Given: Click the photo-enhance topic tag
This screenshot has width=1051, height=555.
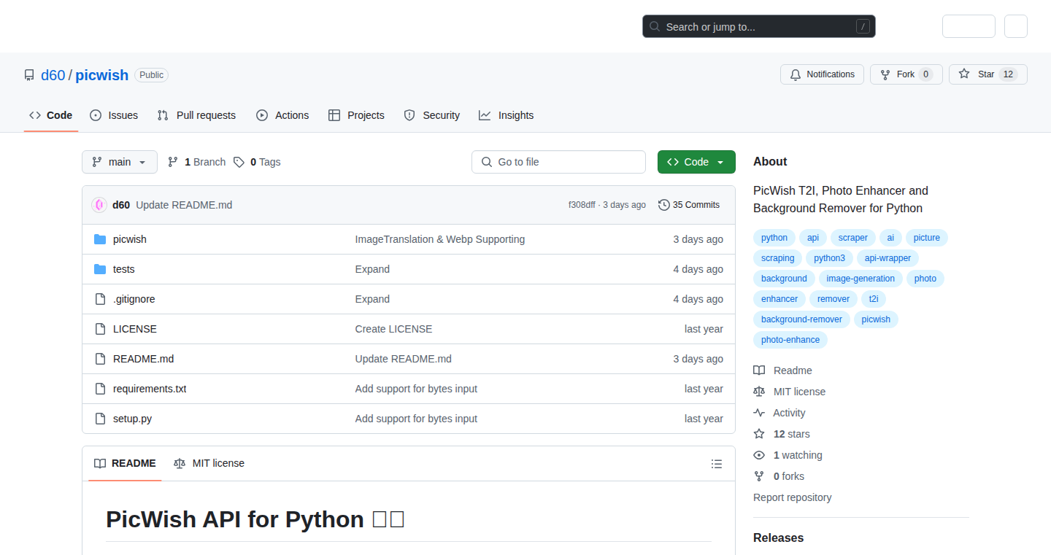Looking at the screenshot, I should (790, 340).
